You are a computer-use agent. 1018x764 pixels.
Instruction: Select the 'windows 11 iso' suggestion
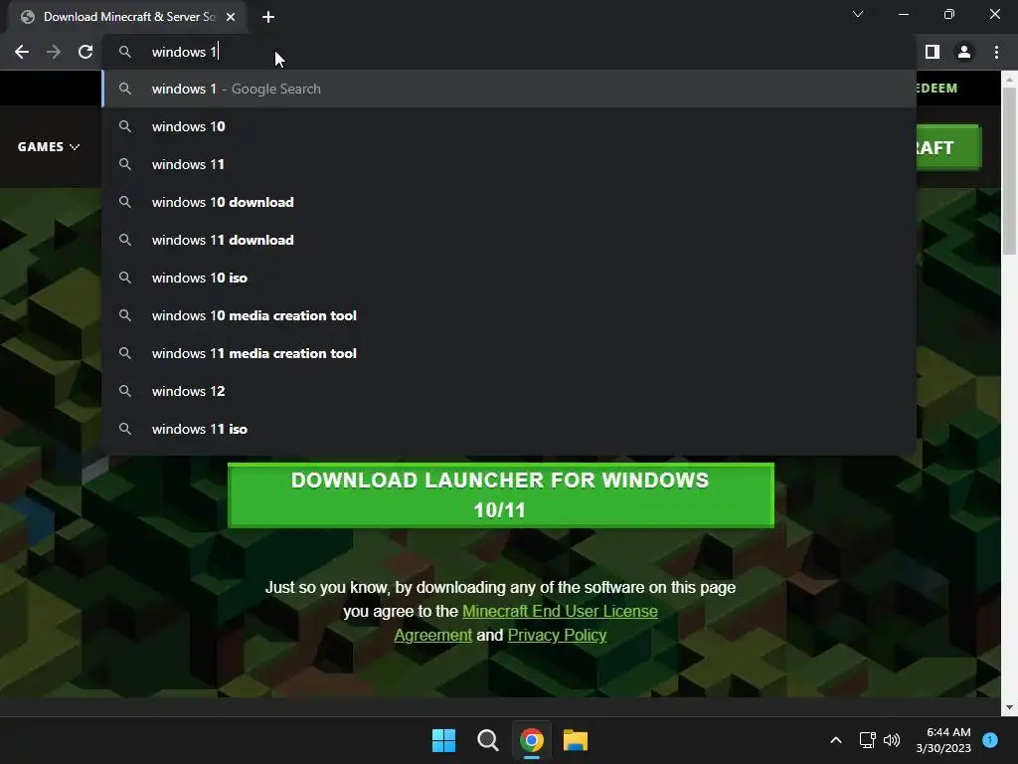pyautogui.click(x=510, y=429)
